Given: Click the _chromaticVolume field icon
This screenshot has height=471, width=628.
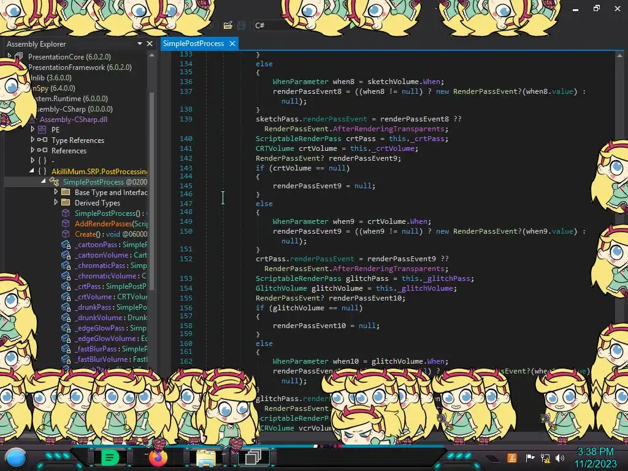Looking at the screenshot, I should tap(66, 275).
